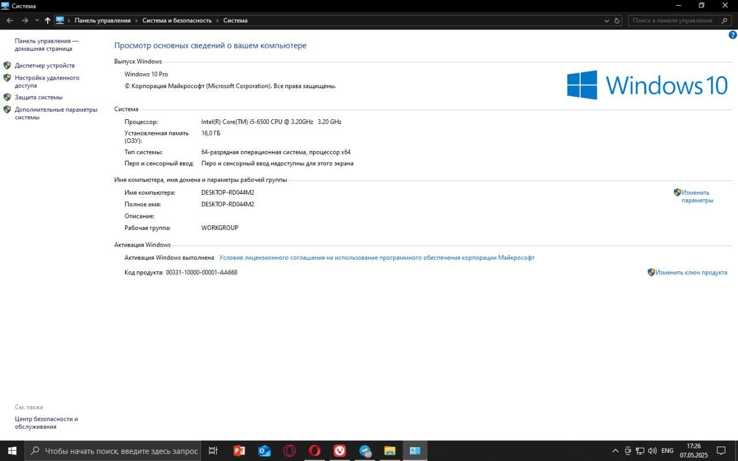Viewport: 738px width, 461px height.
Task: Open 'Защита системы' link
Action: (39, 97)
